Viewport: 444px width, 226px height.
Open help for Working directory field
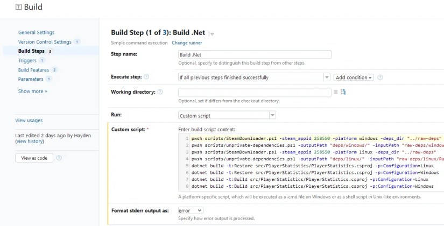(160, 93)
